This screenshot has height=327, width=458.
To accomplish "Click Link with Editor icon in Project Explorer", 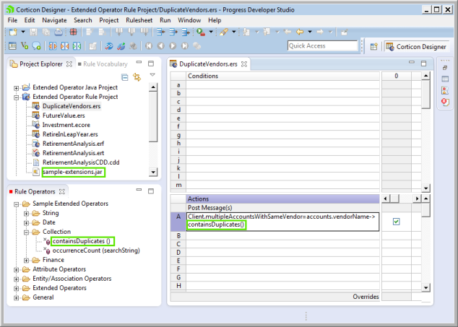I will tap(137, 77).
